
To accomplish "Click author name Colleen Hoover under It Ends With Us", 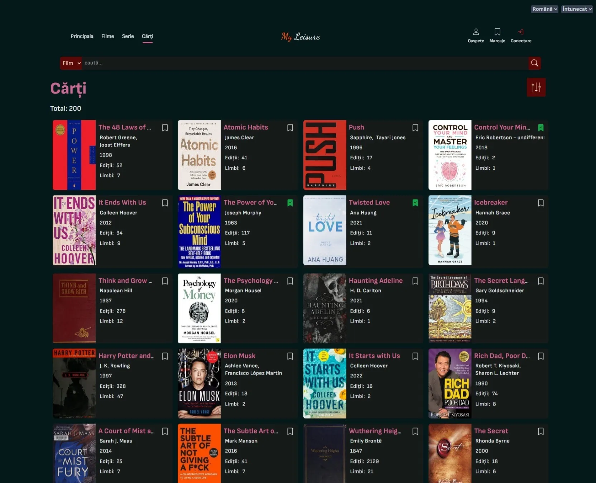I will coord(118,213).
